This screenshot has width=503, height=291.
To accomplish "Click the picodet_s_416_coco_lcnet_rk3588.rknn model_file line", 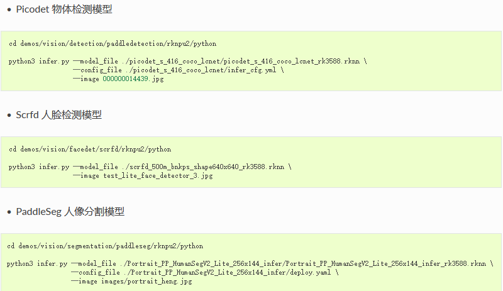I will [x=188, y=62].
